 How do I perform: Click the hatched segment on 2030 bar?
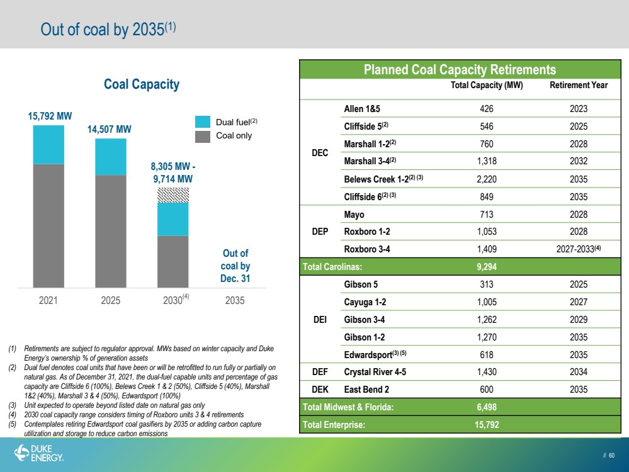click(173, 195)
